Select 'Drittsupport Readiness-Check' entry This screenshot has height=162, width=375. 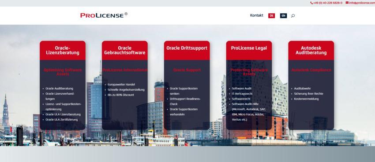click(x=185, y=101)
